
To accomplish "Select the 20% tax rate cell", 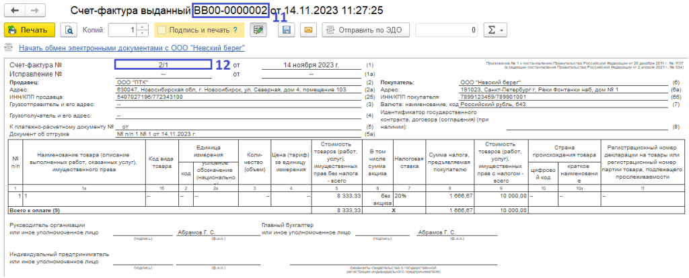I will [410, 199].
